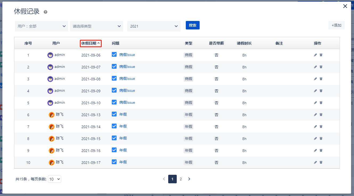
Task: Uncheck the checkbox in row 9
Action: pyautogui.click(x=114, y=150)
